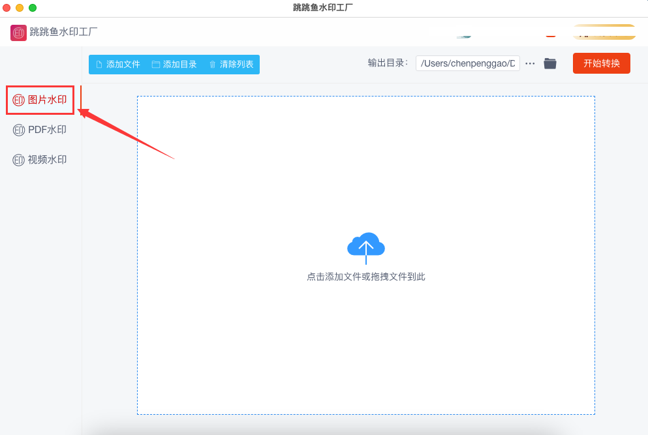Click the 添加文件 add file button
Viewport: 648px width, 435px height.
(x=118, y=65)
